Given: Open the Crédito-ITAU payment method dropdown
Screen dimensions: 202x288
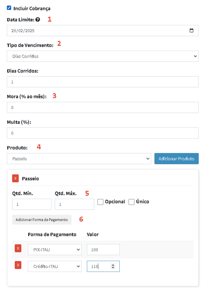Looking at the screenshot, I should (x=55, y=266).
